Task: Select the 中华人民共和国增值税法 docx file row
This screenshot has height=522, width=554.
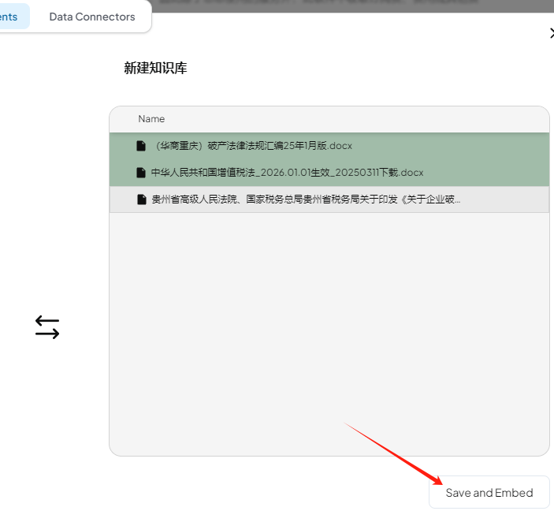Action: click(x=329, y=173)
